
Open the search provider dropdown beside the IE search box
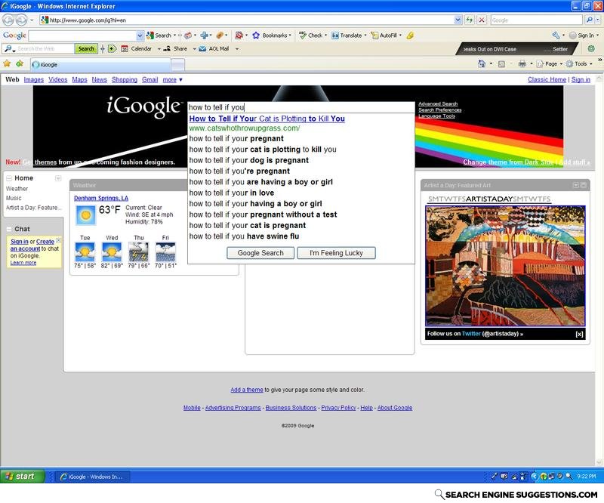[597, 20]
